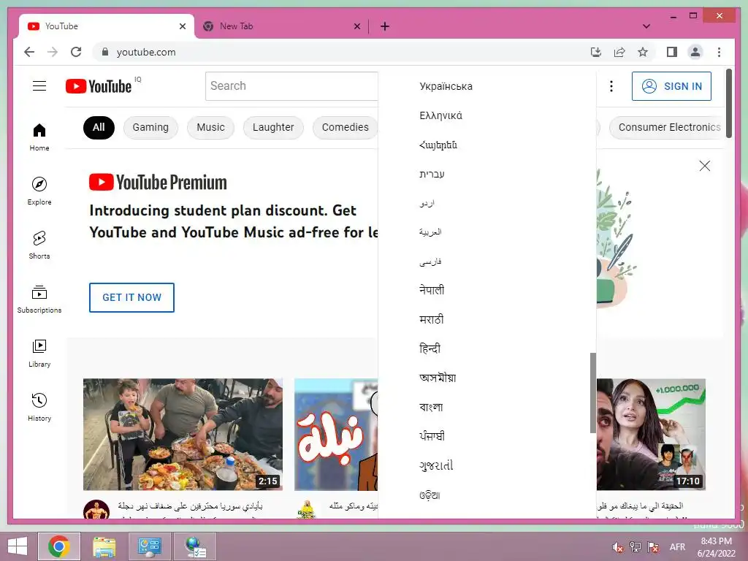The image size is (748, 561).
Task: Reload the YouTube page
Action: point(76,52)
